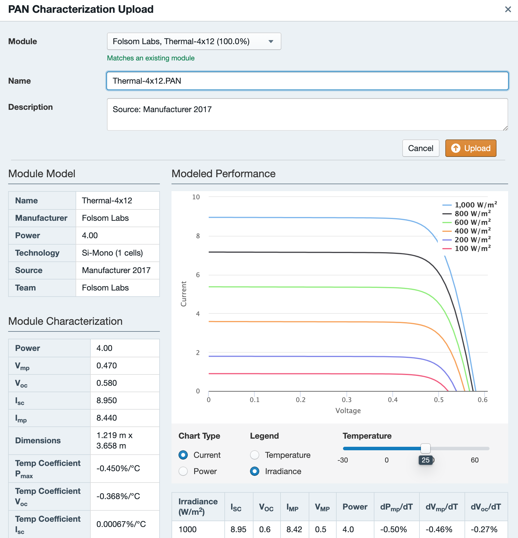Click the Modeled Performance heading
The height and width of the screenshot is (538, 518).
coord(224,174)
